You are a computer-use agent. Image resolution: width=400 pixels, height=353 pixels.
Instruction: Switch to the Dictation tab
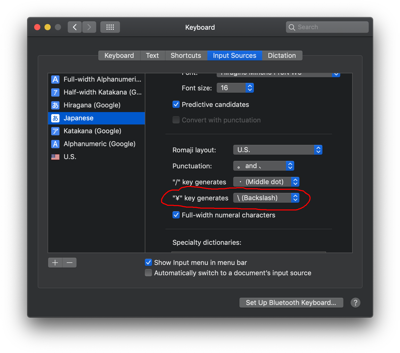(282, 55)
